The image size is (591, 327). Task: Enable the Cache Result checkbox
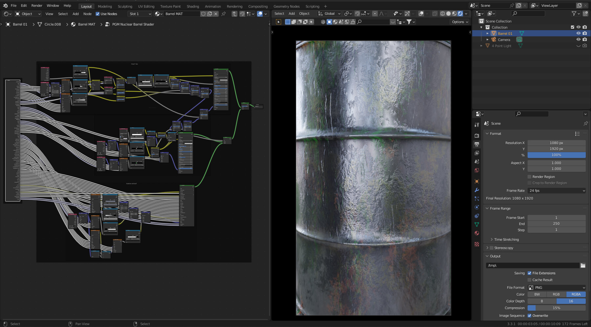tap(530, 280)
